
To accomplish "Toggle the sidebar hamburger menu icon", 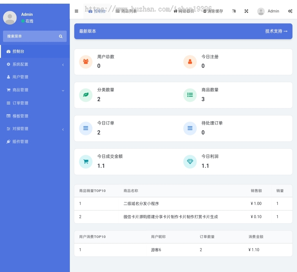I will (x=76, y=11).
